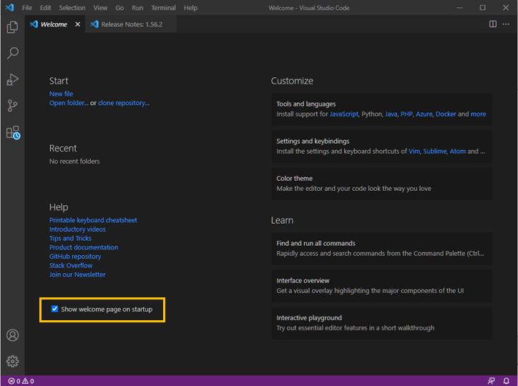Install JavaScript support link
This screenshot has width=518, height=386.
click(x=344, y=114)
